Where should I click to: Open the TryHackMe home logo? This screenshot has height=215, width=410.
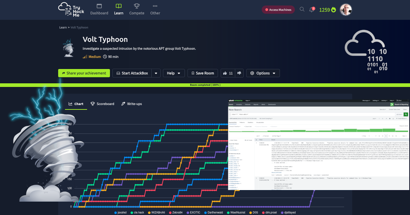(70, 10)
